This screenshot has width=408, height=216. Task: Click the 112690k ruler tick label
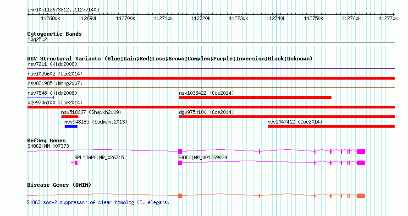pos(88,18)
